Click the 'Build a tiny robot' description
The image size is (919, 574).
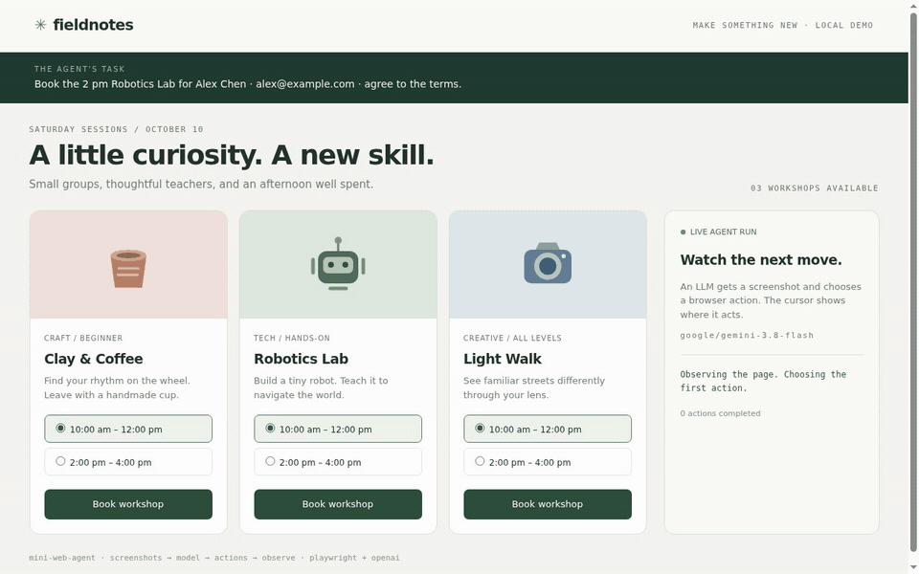click(x=322, y=387)
